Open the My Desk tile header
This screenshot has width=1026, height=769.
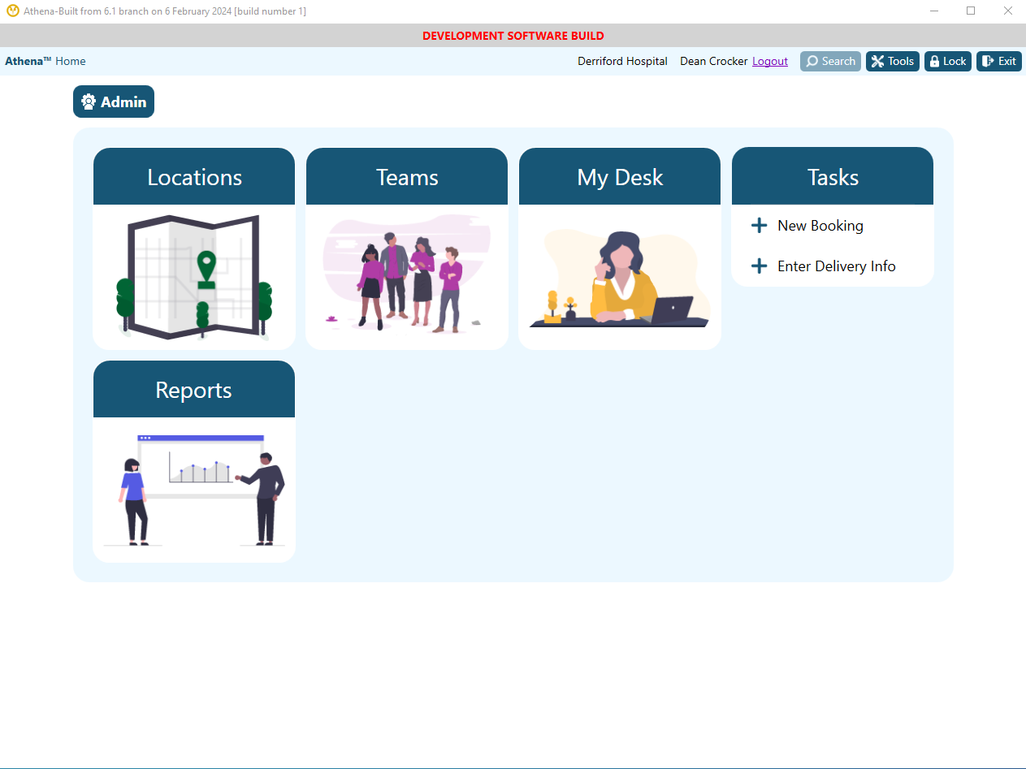620,176
